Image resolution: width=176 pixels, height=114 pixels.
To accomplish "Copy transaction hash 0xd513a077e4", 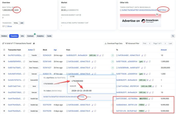I will [24, 86].
